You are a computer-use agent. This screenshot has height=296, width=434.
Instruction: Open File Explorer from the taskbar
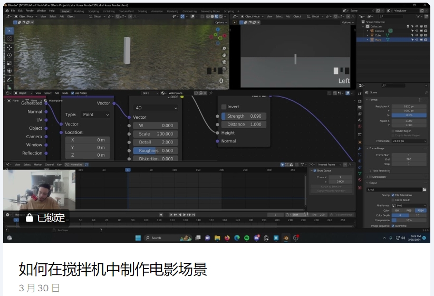tap(217, 238)
